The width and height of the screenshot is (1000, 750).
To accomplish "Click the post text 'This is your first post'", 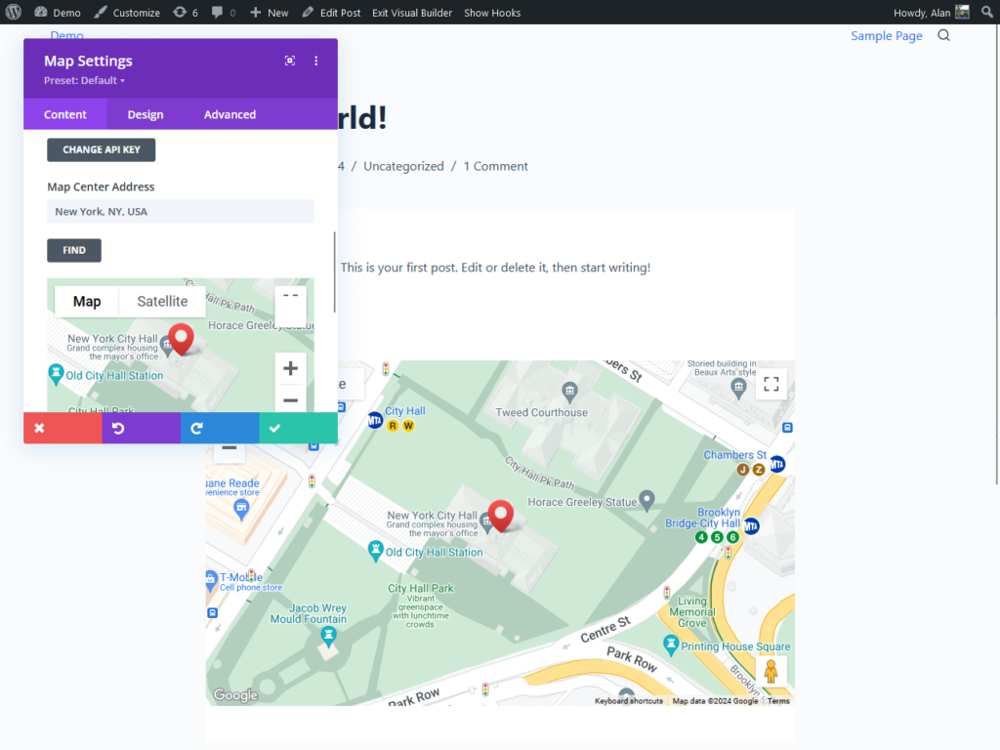I will point(398,268).
